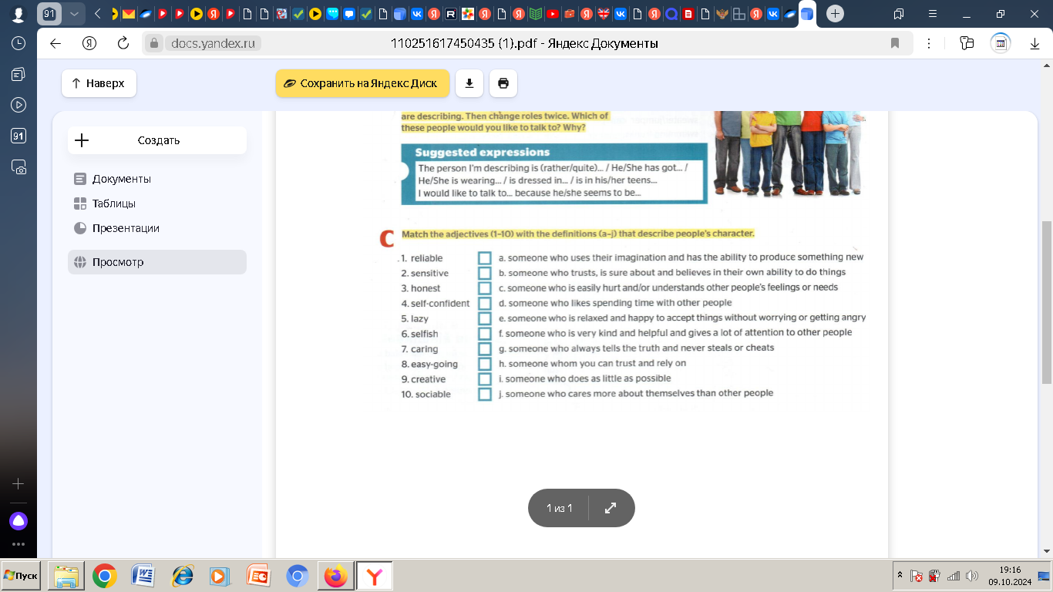This screenshot has width=1053, height=592.
Task: Expand the tab groups chevron dropdown
Action: pyautogui.click(x=74, y=14)
